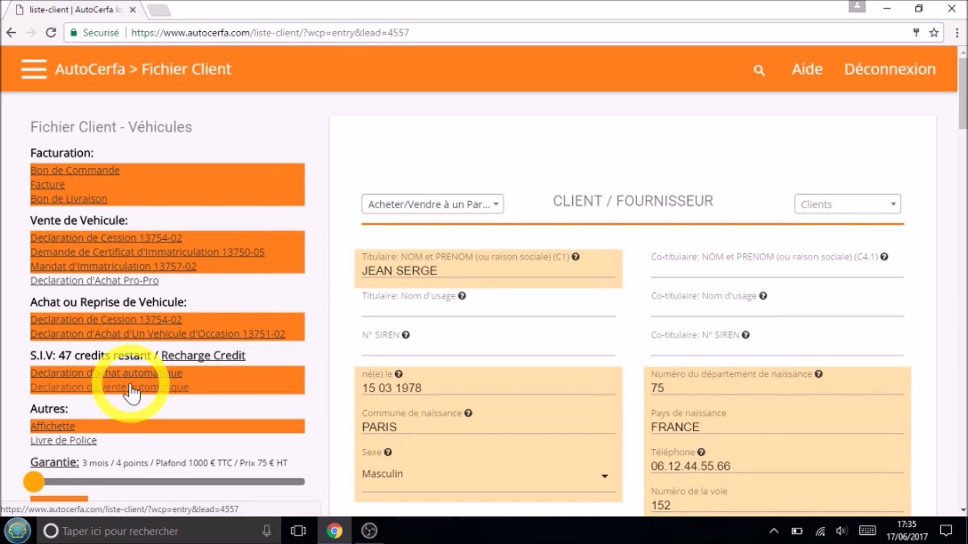This screenshot has height=544, width=968.
Task: Click the Garantie link
Action: tap(54, 462)
